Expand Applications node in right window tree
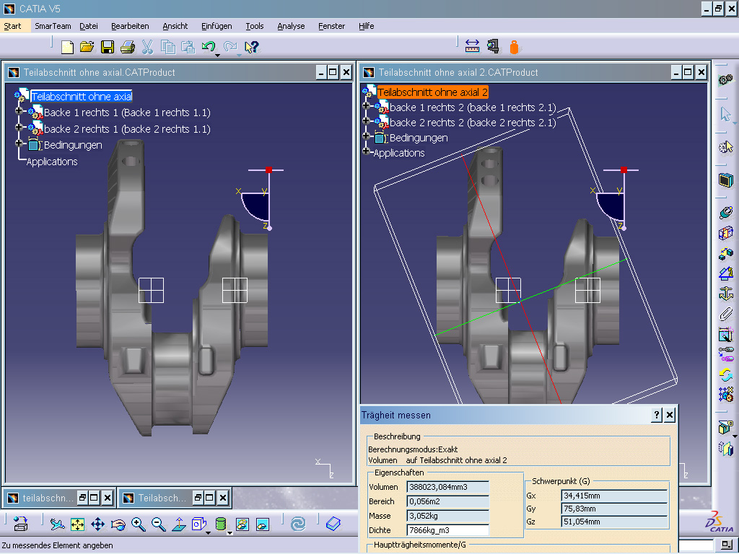Image resolution: width=739 pixels, height=554 pixels. 366,151
